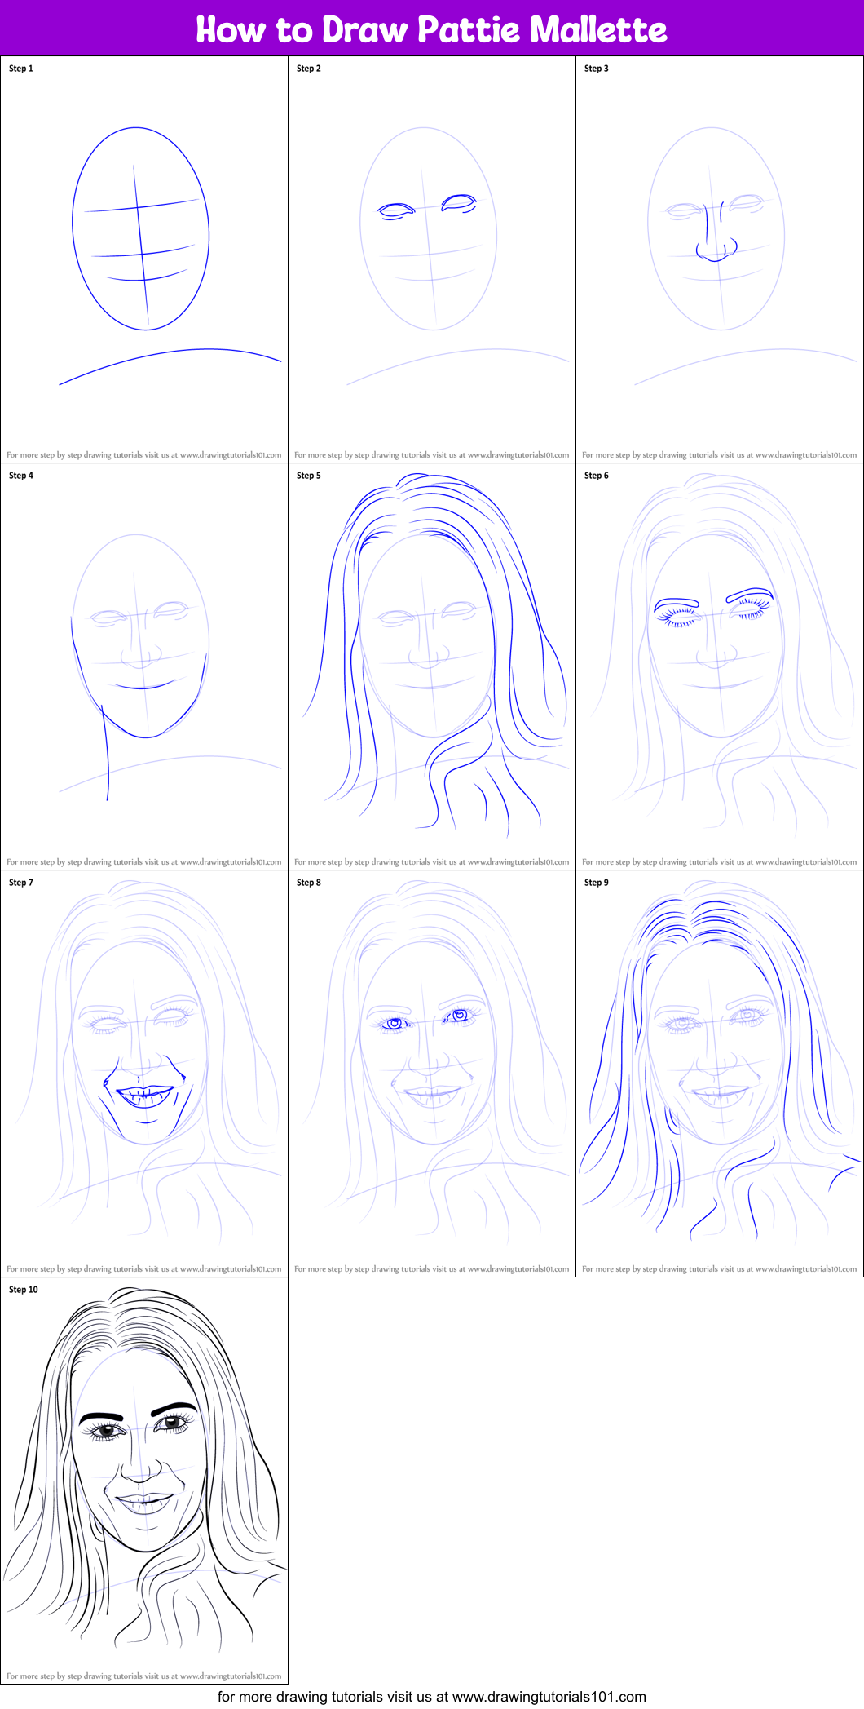Select the 'Step 5' label text
This screenshot has height=1709, width=864.
coord(309,476)
